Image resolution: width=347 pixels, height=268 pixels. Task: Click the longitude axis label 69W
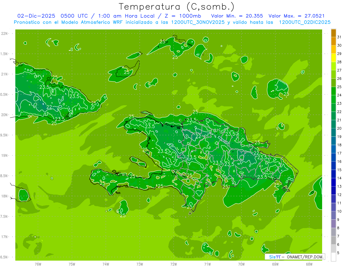pos(275,264)
